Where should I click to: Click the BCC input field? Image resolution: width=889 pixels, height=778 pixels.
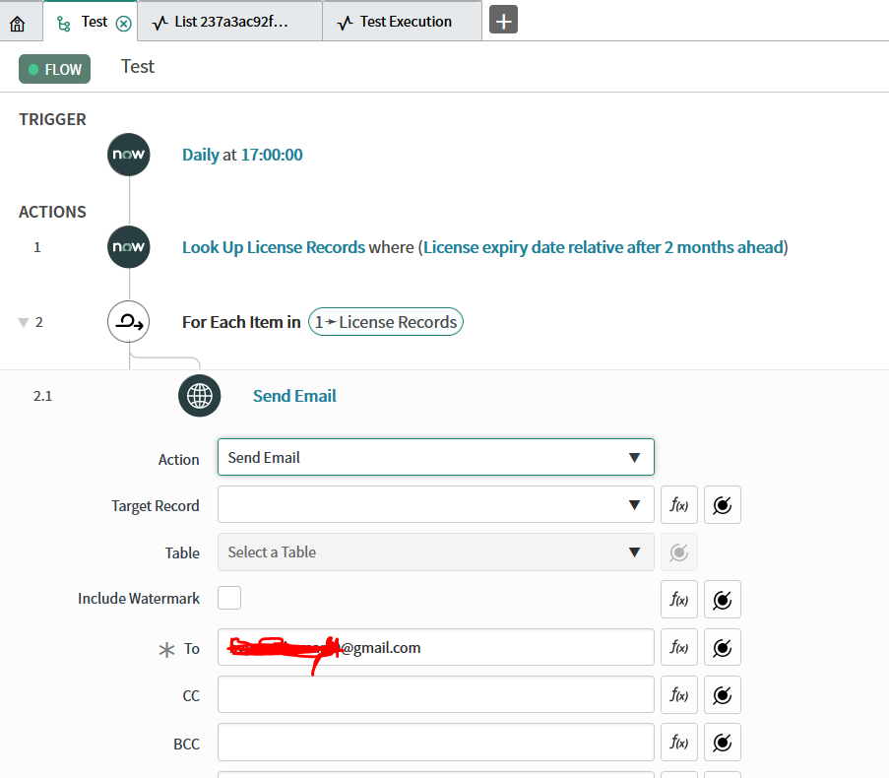pyautogui.click(x=435, y=743)
